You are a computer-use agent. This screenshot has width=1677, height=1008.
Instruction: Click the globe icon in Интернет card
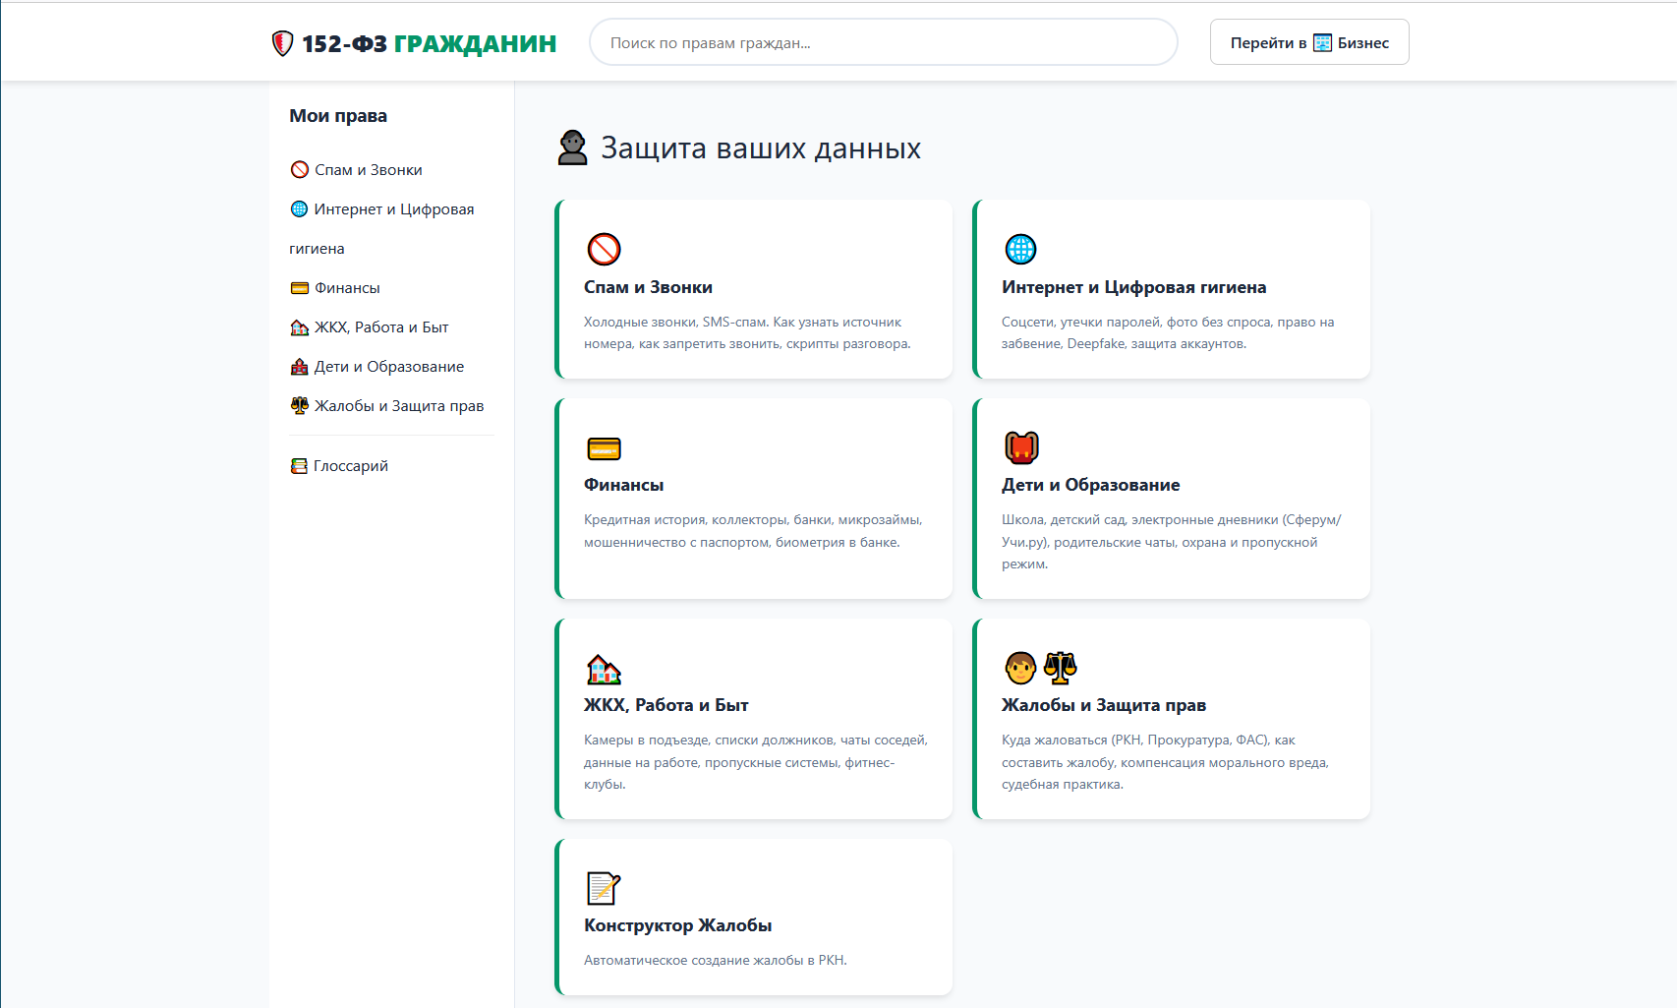point(1020,250)
